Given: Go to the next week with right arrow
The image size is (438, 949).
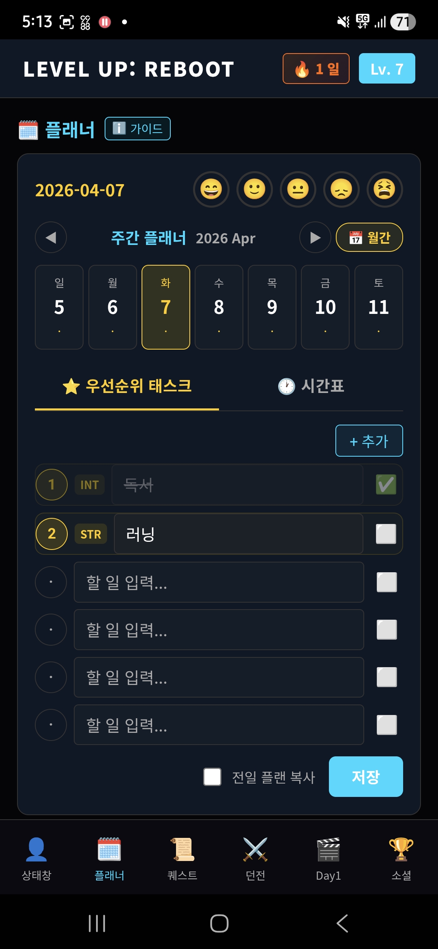Looking at the screenshot, I should pyautogui.click(x=315, y=238).
